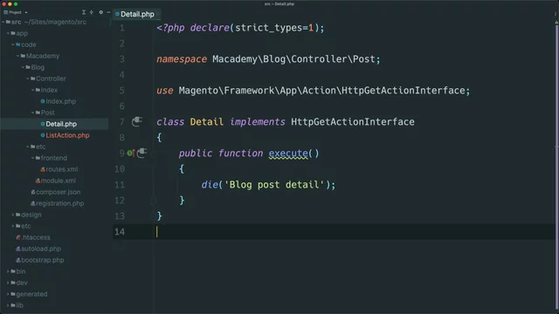Open registration.php file
The image size is (559, 314).
59,203
